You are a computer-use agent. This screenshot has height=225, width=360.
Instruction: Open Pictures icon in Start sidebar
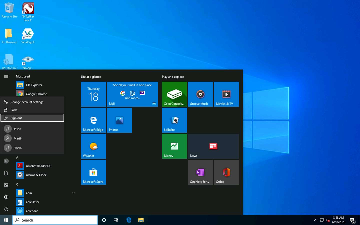point(6,185)
